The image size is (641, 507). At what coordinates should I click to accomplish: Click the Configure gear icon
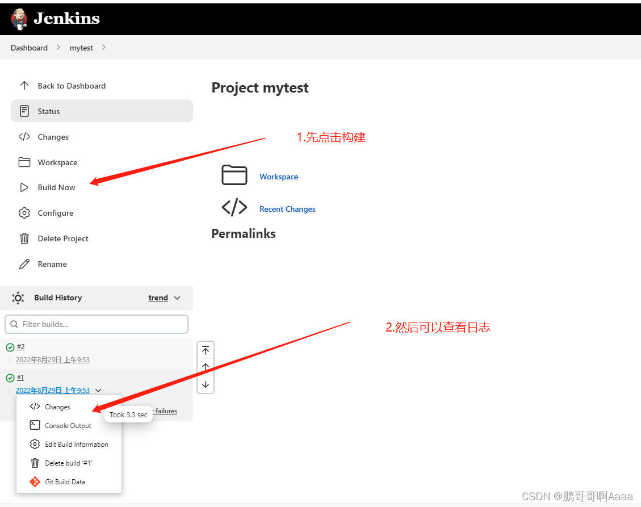(24, 213)
